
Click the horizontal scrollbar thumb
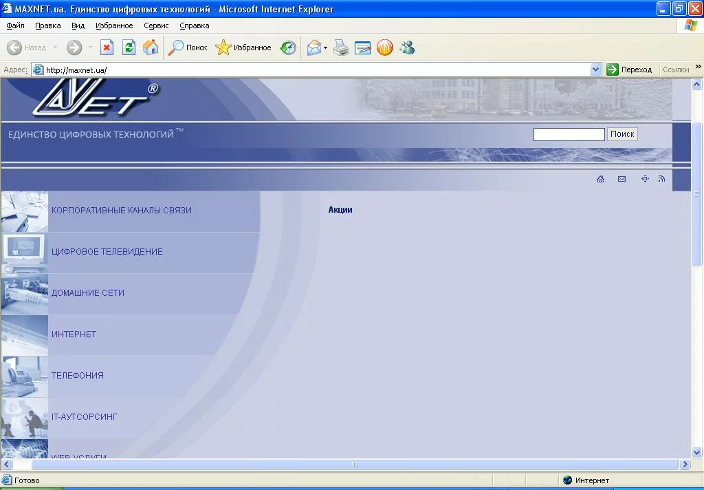click(x=355, y=465)
